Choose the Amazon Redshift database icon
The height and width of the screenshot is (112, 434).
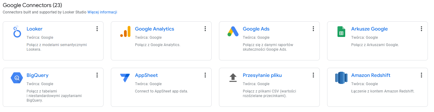[341, 78]
